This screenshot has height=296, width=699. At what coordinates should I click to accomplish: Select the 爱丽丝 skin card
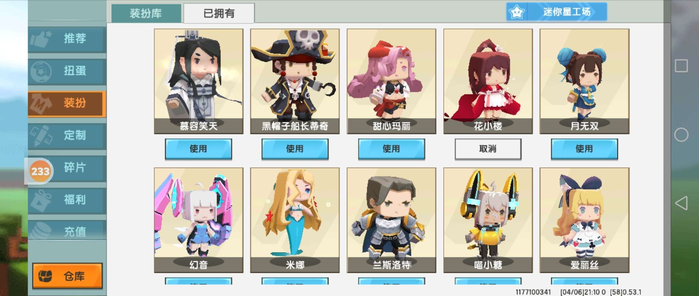(x=584, y=220)
